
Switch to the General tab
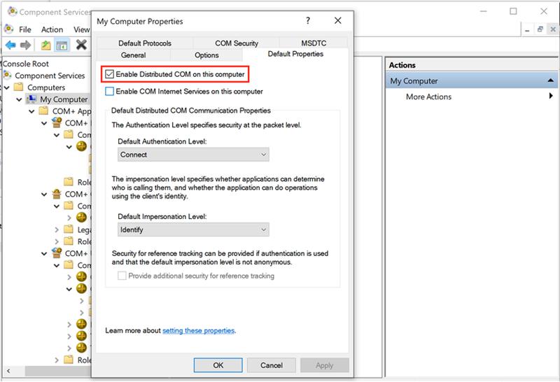pyautogui.click(x=133, y=55)
